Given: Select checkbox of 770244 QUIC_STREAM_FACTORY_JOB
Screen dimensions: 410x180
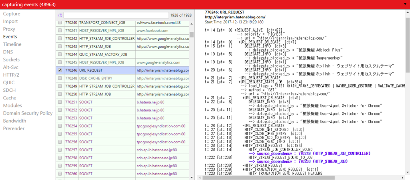Looking at the screenshot, I should (60, 54).
